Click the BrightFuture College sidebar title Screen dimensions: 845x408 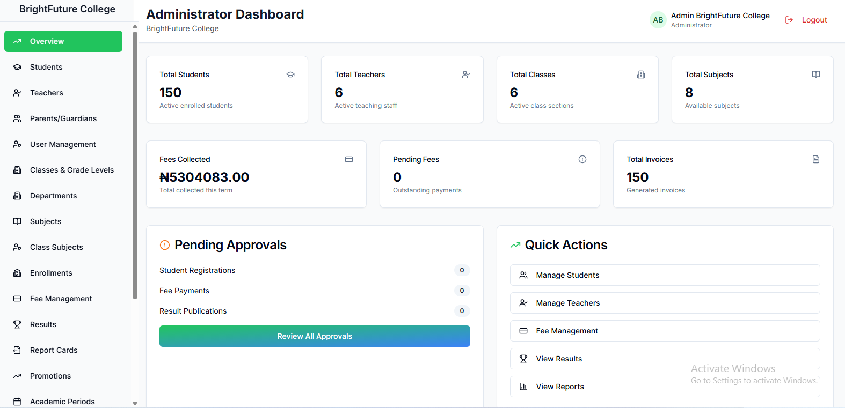pyautogui.click(x=67, y=9)
